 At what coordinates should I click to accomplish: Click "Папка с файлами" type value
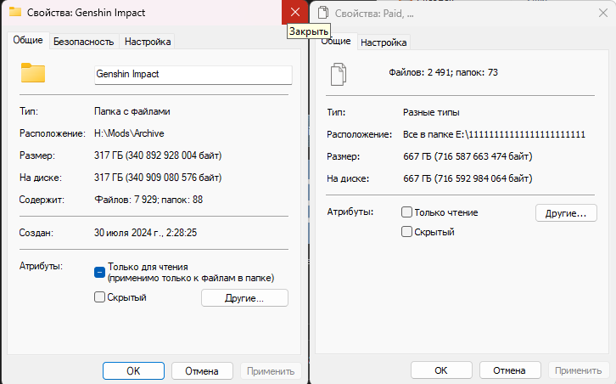pyautogui.click(x=132, y=111)
